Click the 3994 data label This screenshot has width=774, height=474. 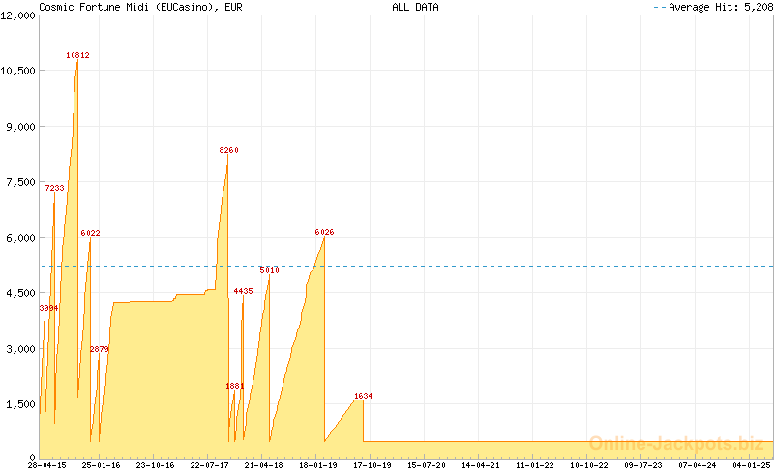pos(48,308)
